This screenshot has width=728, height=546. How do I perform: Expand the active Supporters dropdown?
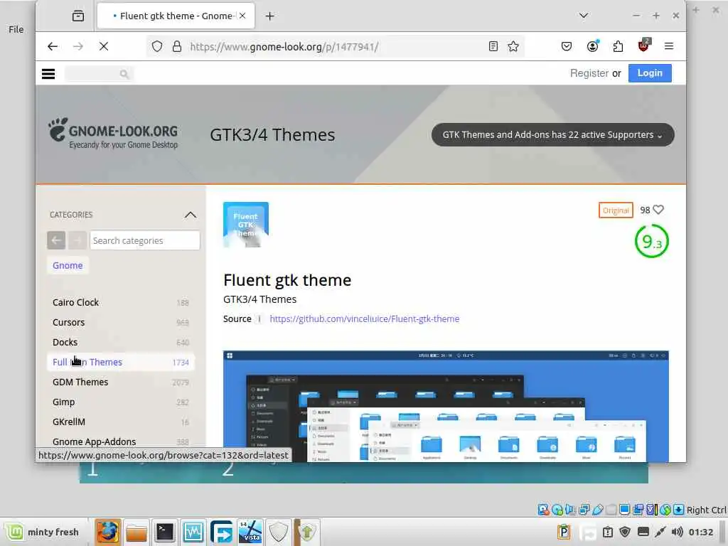pos(552,134)
